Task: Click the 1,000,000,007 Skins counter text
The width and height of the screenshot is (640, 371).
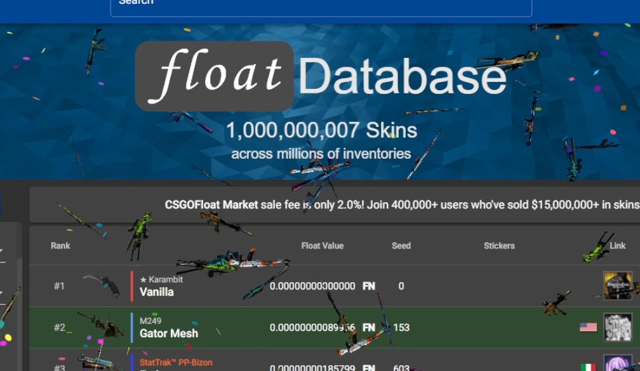Action: (322, 130)
